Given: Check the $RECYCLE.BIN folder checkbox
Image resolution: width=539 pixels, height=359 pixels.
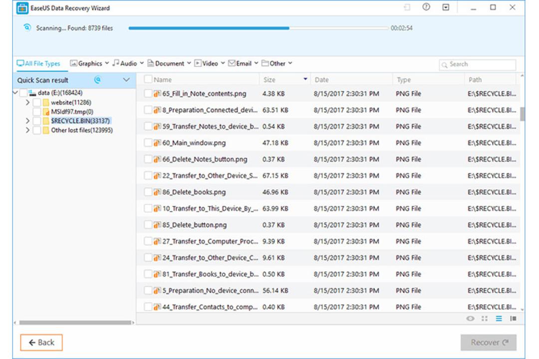Looking at the screenshot, I should [37, 121].
